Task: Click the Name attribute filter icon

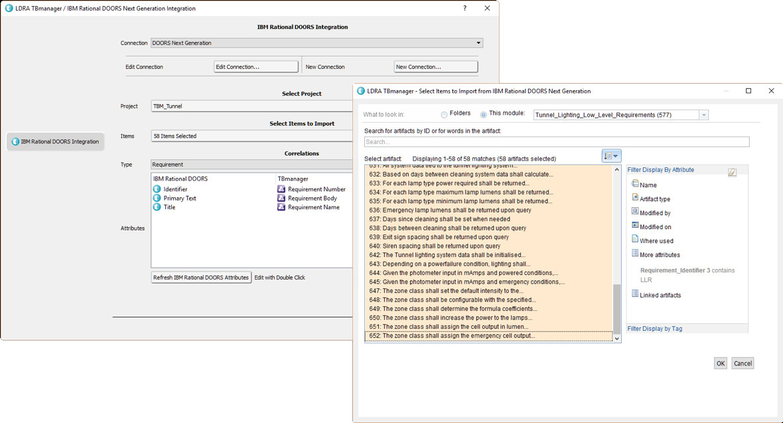Action: (x=635, y=183)
